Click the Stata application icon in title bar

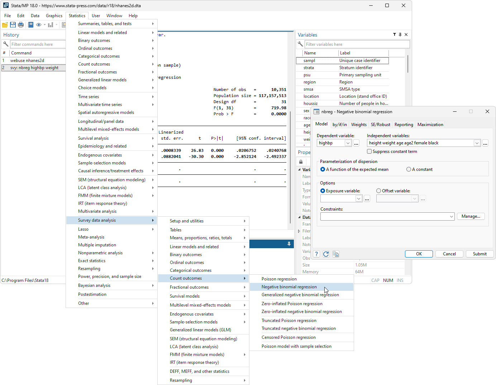pos(6,5)
